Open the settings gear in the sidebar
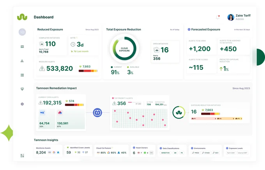 click(x=22, y=104)
